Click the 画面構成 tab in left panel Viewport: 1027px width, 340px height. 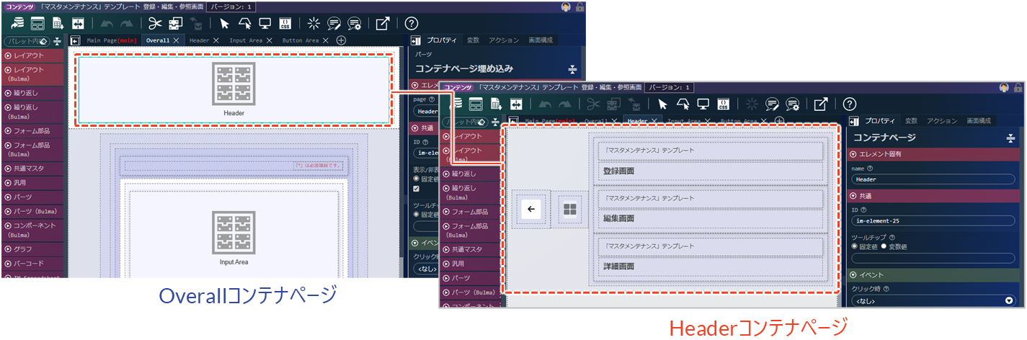[x=541, y=40]
